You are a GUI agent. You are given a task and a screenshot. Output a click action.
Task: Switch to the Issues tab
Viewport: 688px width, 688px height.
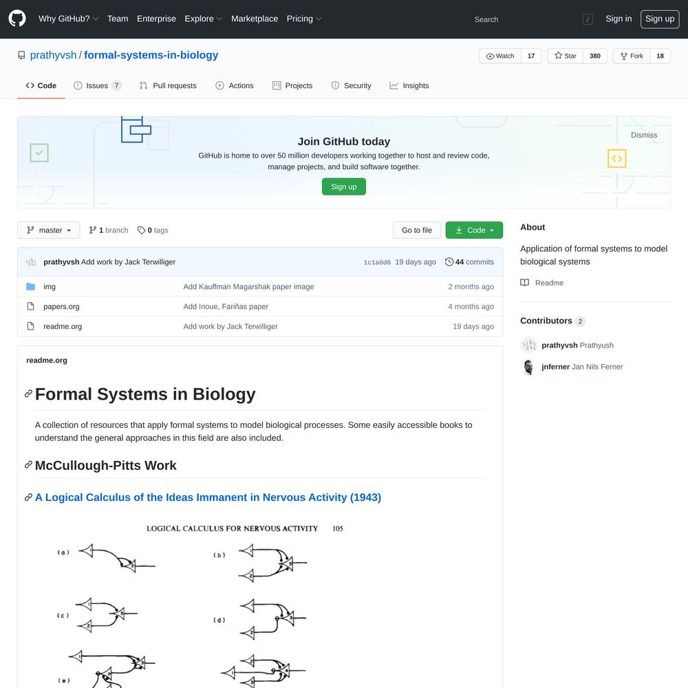[97, 85]
